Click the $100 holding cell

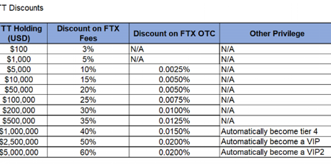click(x=21, y=49)
